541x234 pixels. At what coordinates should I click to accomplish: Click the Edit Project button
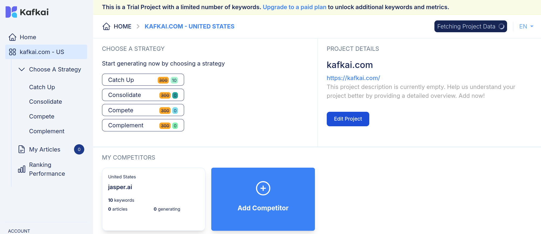point(348,119)
